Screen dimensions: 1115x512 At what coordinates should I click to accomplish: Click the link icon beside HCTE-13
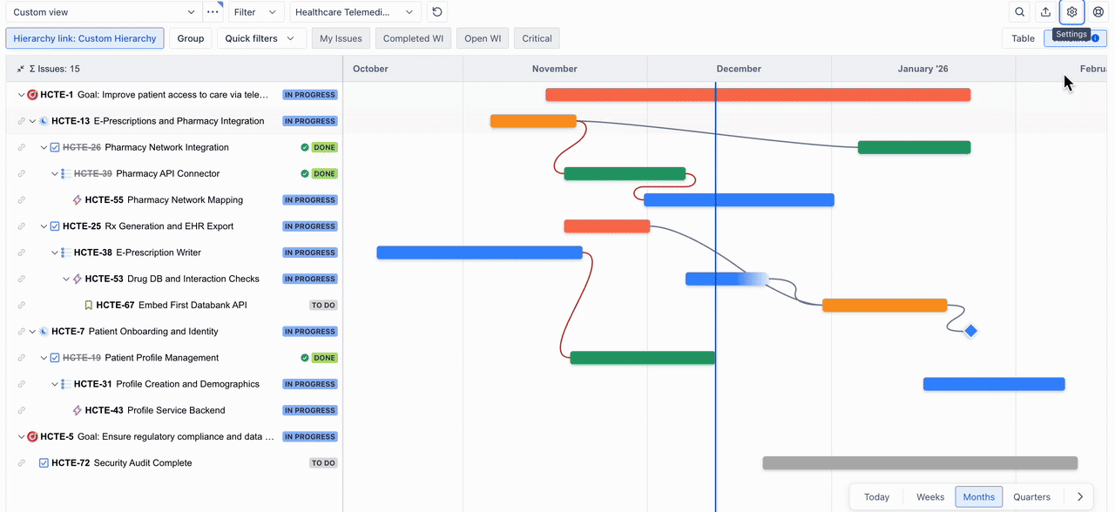click(19, 121)
